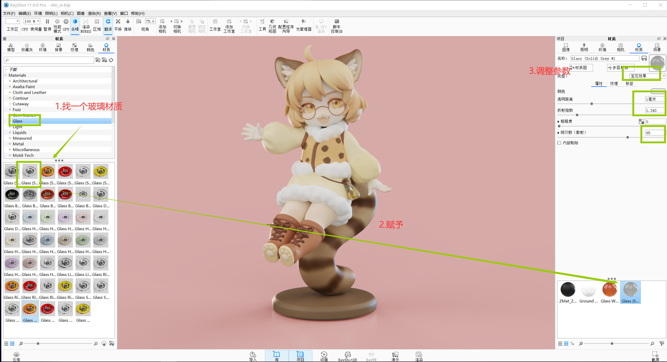
Task: Open the Render menu in menu bar
Action: pyautogui.click(x=94, y=13)
